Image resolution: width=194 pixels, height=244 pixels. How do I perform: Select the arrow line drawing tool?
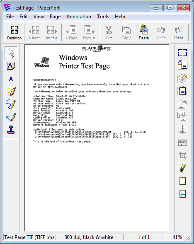11,117
